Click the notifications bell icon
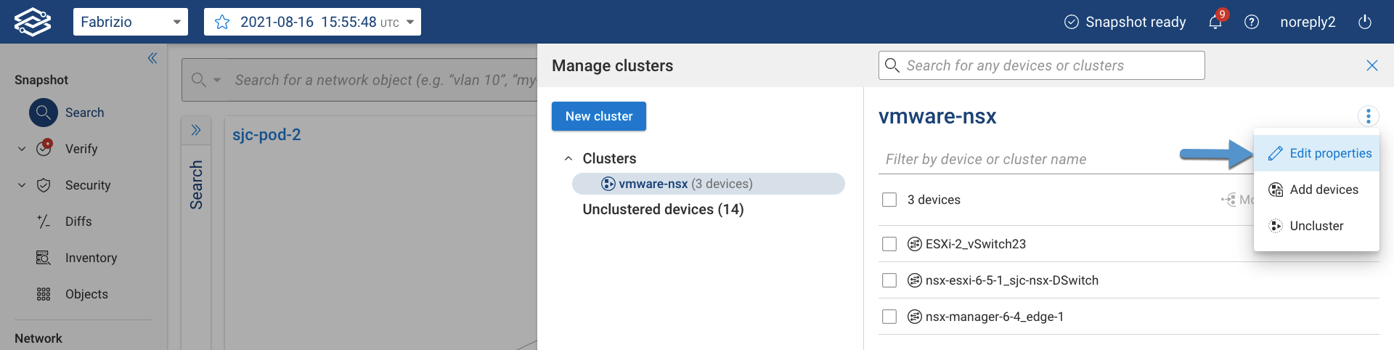This screenshot has height=350, width=1394. point(1215,22)
